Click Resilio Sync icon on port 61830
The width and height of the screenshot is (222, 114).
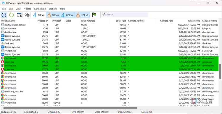click(2, 47)
